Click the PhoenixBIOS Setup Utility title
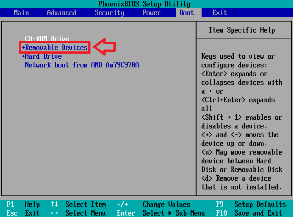The width and height of the screenshot is (293, 217). coord(145,4)
